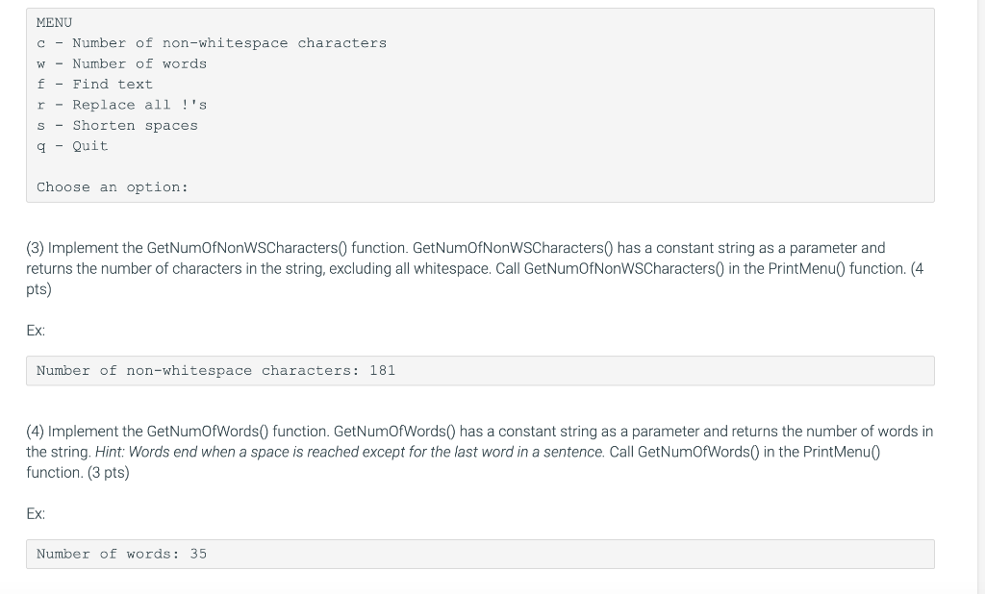The width and height of the screenshot is (985, 594).
Task: Click the italic hint about words ending
Action: coord(350,452)
